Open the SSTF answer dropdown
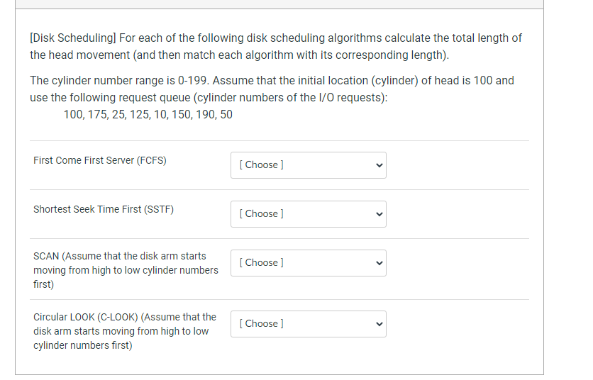 pyautogui.click(x=309, y=214)
